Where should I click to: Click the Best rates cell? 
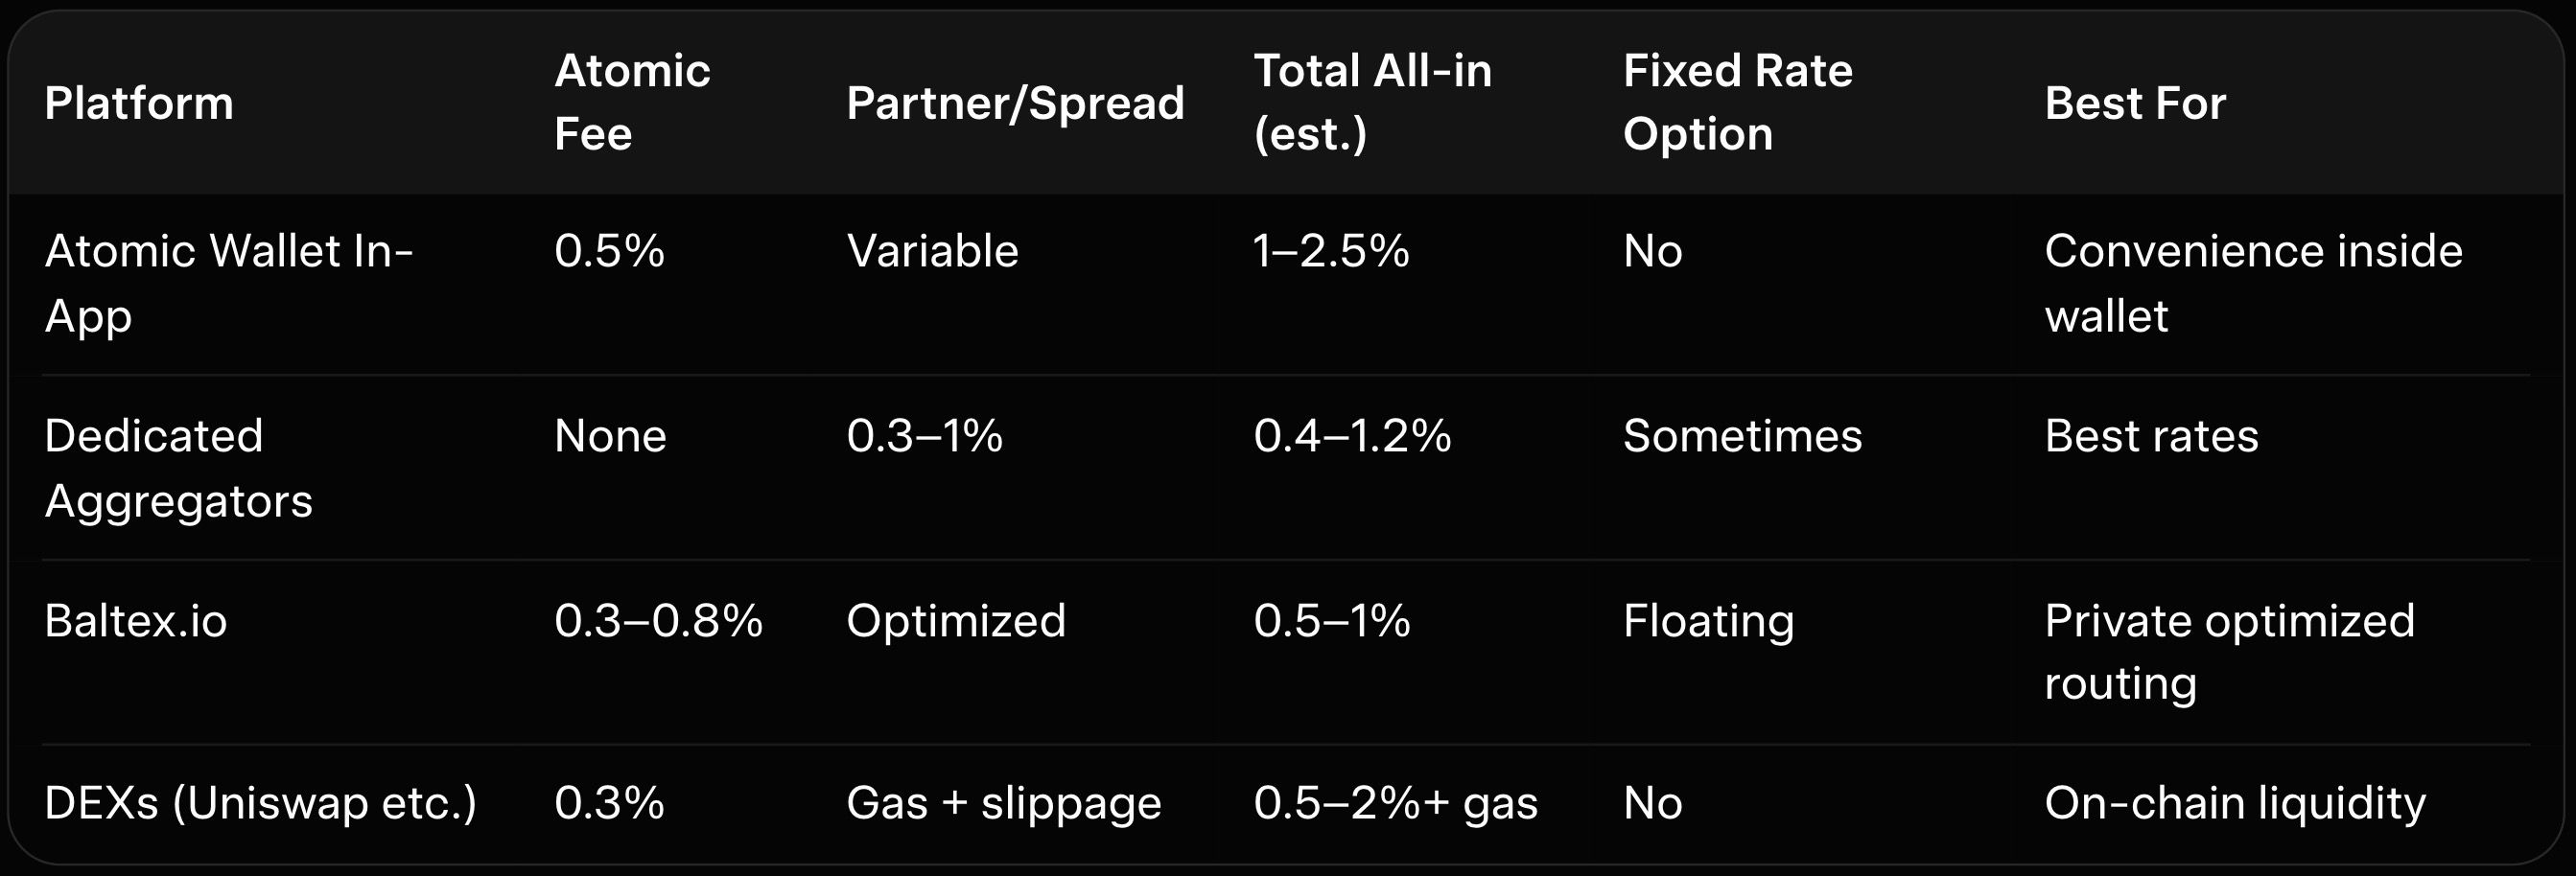[2151, 435]
